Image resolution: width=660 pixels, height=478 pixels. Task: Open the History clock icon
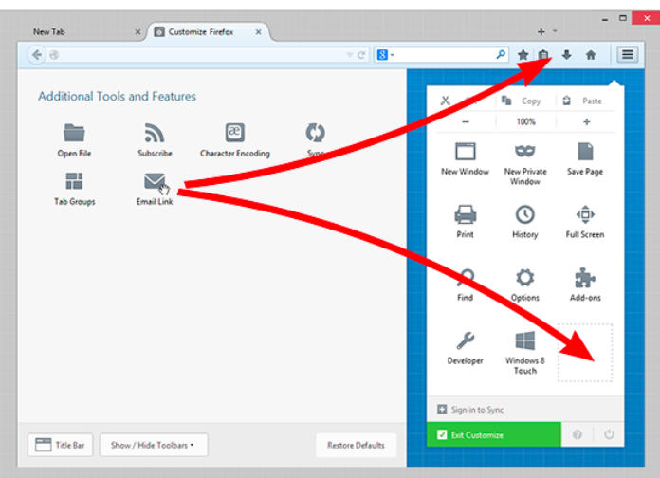[x=524, y=214]
